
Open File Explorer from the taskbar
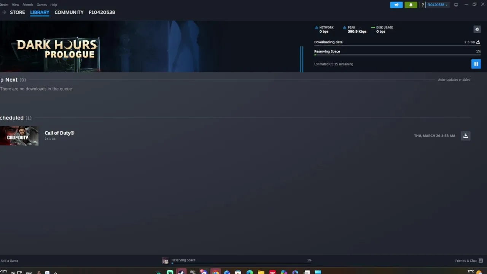(261, 272)
